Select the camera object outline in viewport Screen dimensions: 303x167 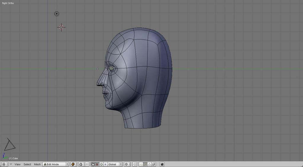9,144
